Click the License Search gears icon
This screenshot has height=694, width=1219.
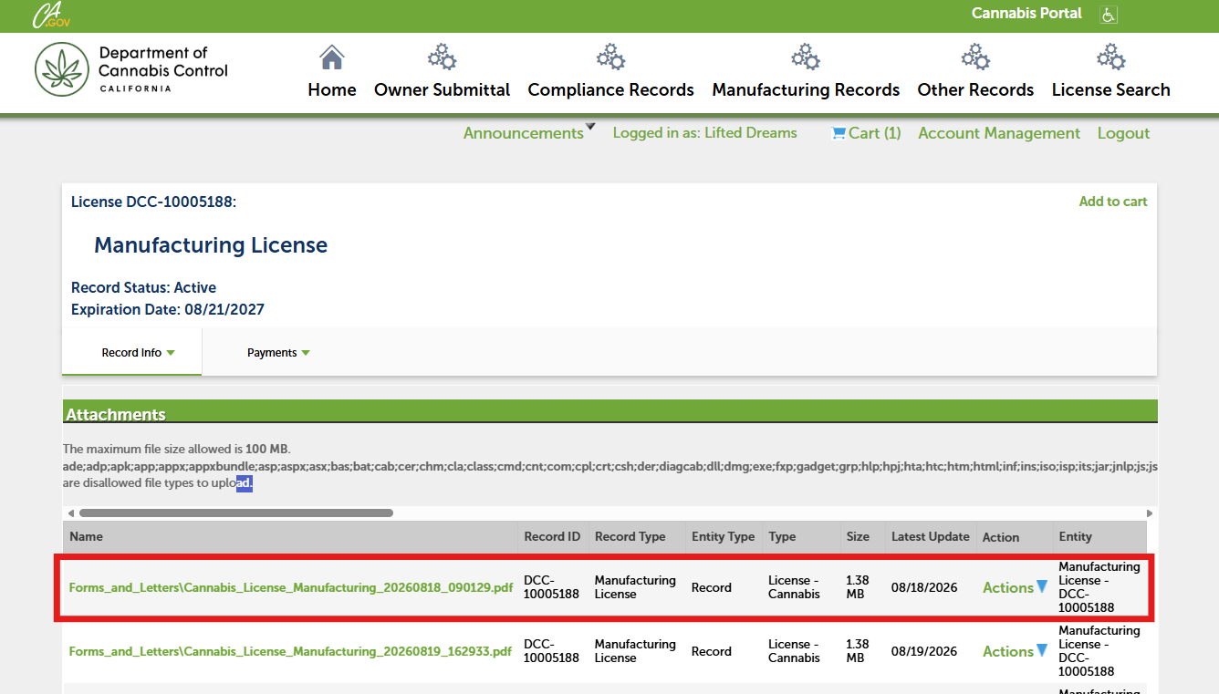click(1111, 57)
